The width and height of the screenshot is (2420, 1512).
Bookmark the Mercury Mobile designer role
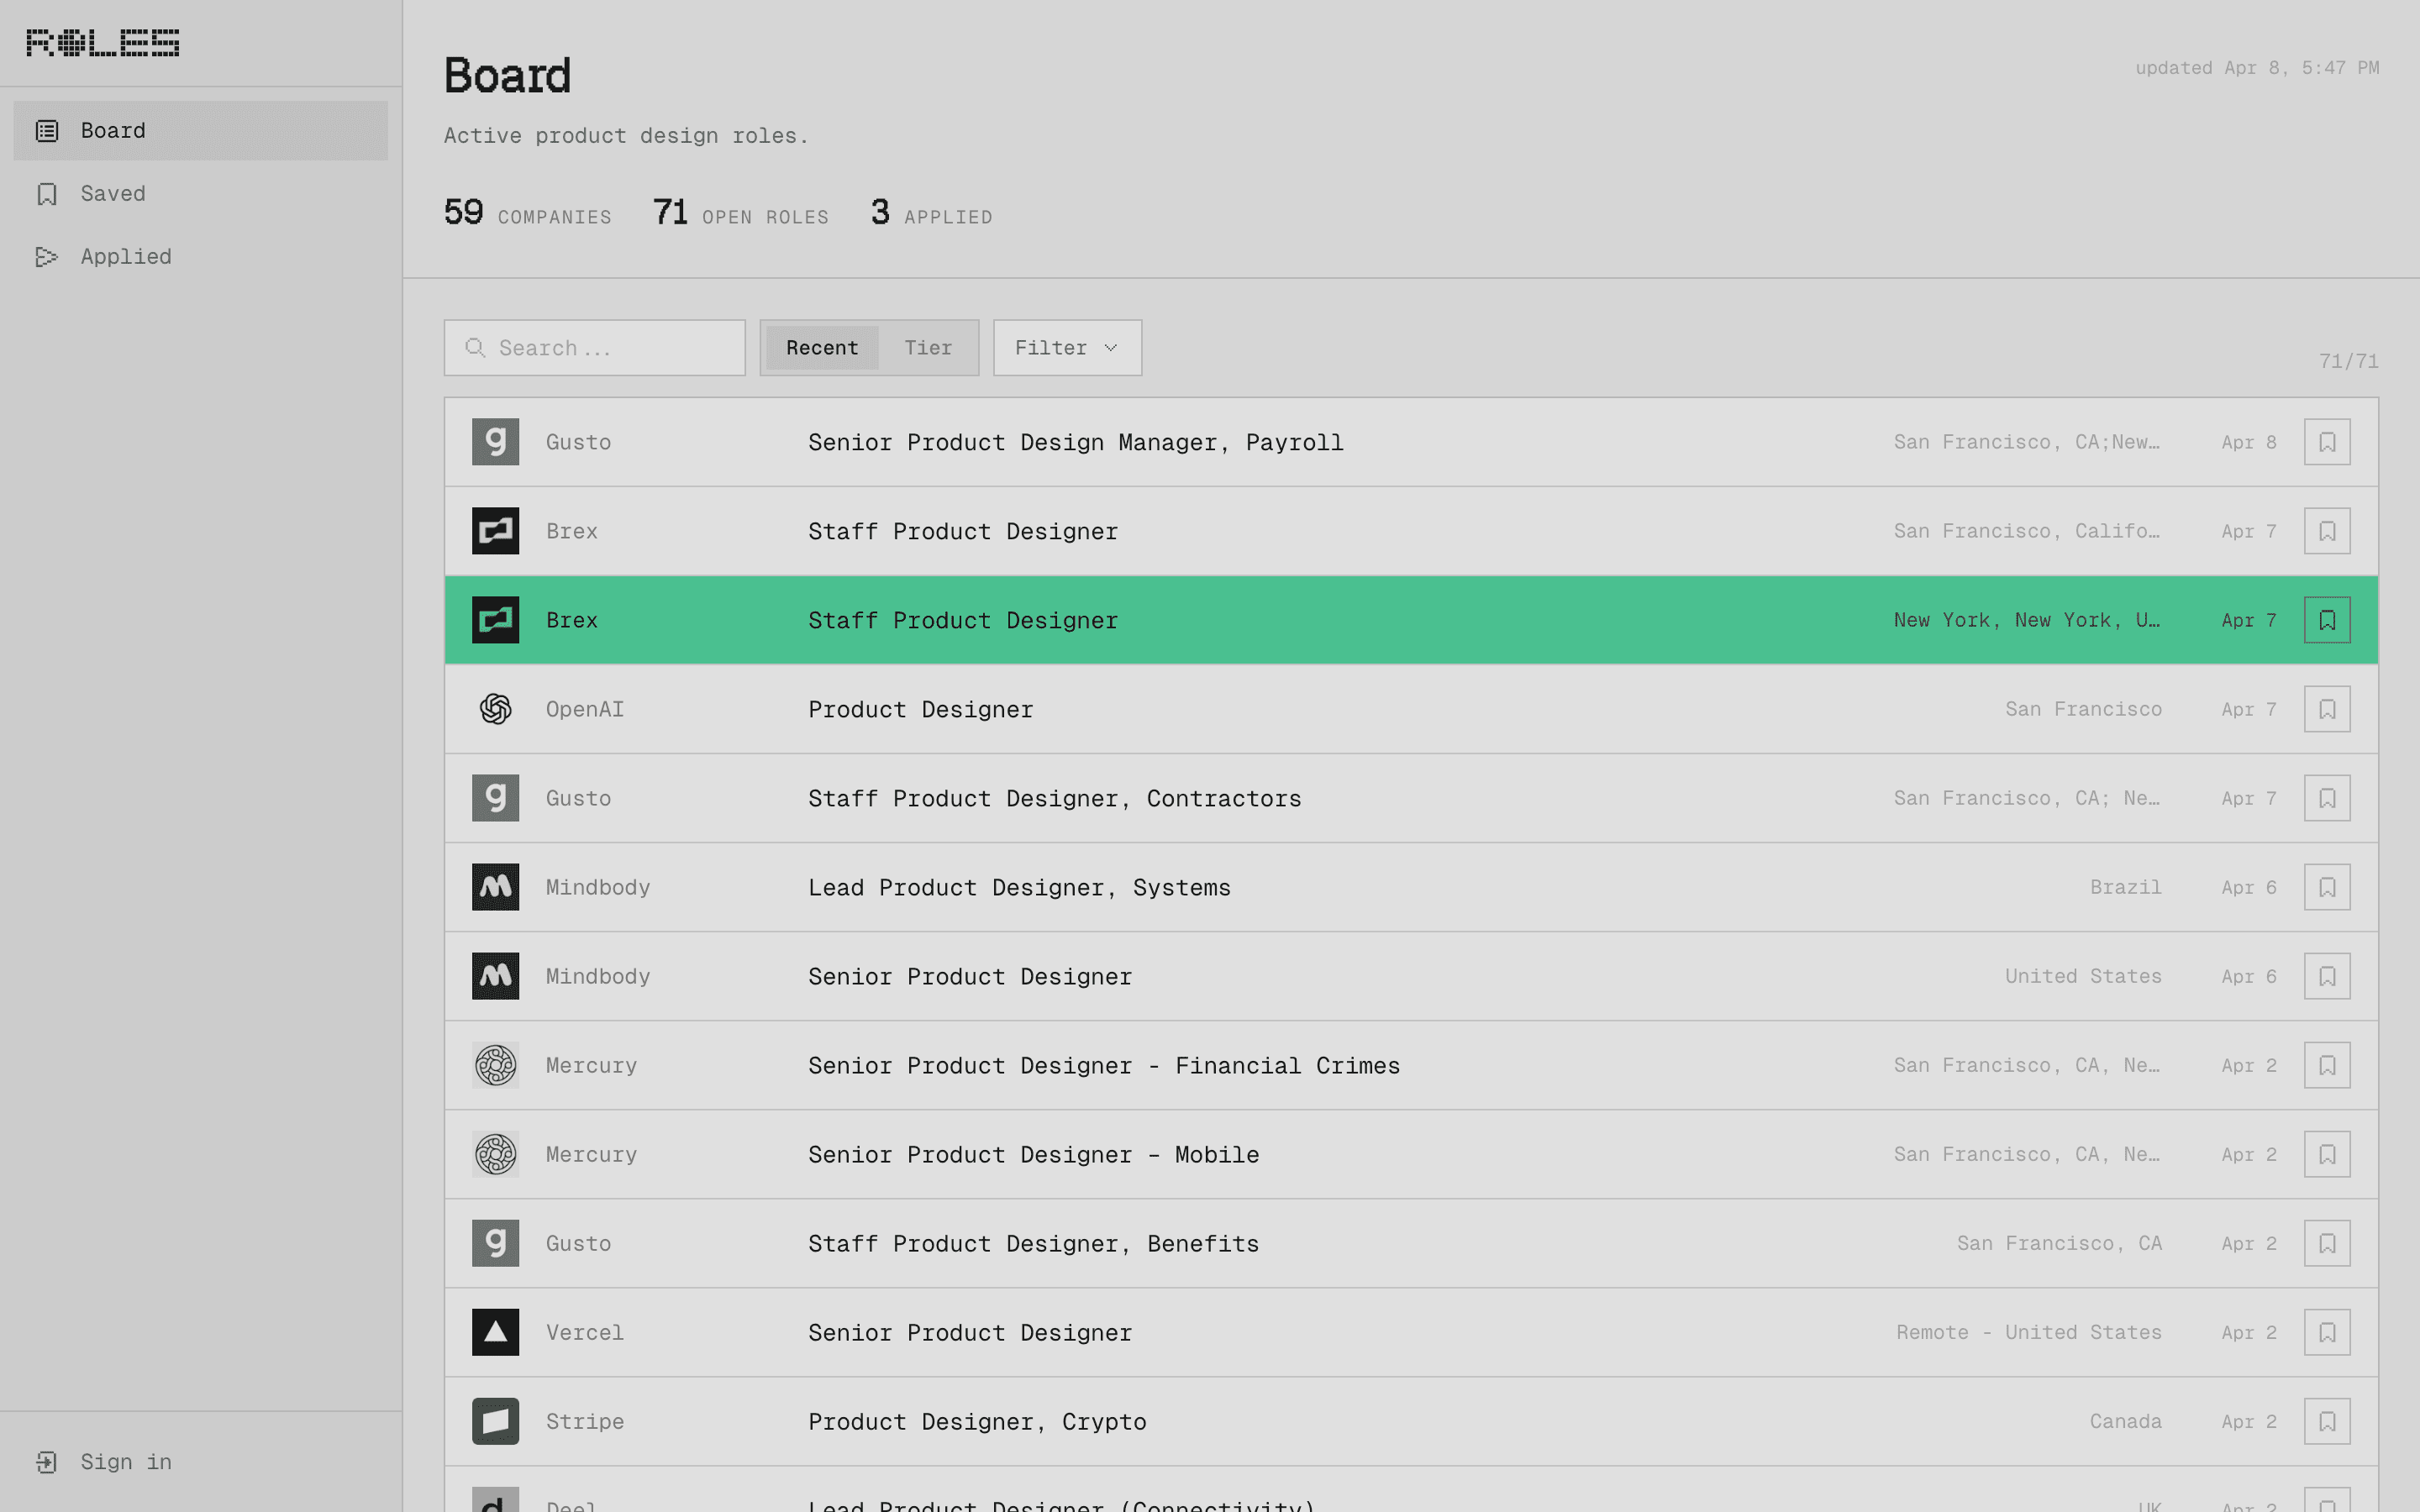2326,1154
